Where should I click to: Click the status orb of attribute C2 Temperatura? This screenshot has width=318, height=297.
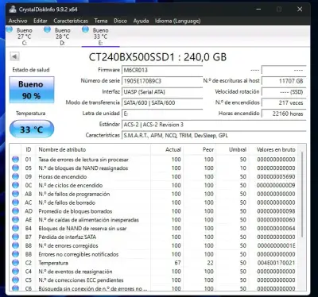click(15, 263)
